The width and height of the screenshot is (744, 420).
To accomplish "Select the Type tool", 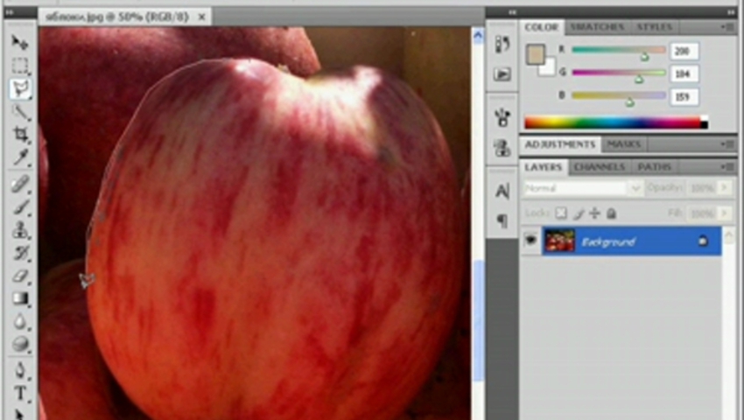I will click(x=20, y=393).
